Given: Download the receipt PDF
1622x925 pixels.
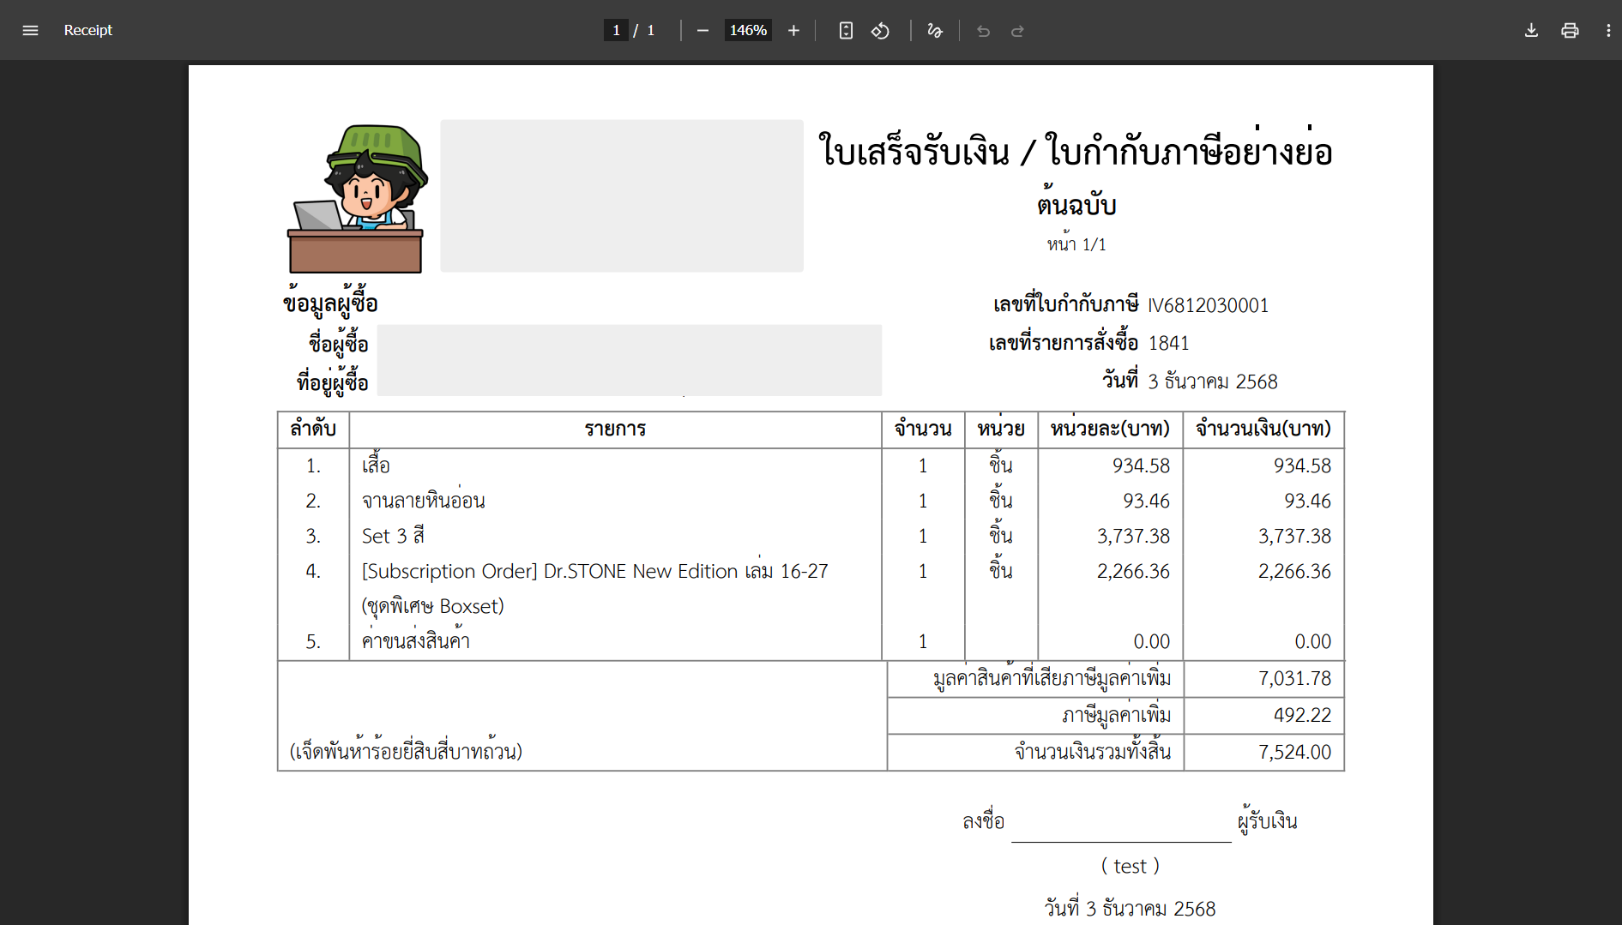Looking at the screenshot, I should tap(1530, 30).
